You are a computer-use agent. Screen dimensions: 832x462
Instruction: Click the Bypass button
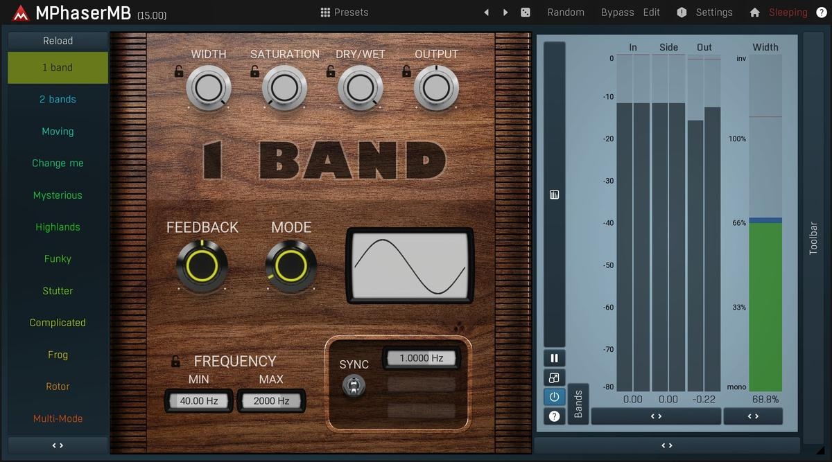click(617, 12)
